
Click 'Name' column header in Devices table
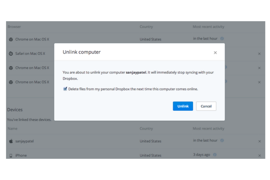tap(12, 129)
